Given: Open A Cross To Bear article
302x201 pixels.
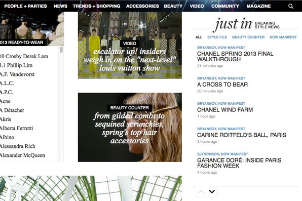Looking at the screenshot, I should [222, 85].
